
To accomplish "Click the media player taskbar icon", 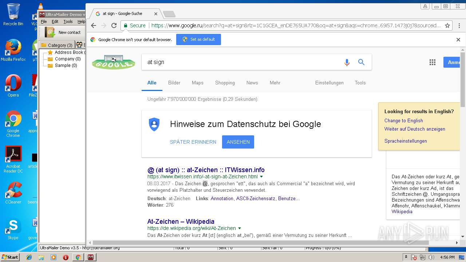I will 54,257.
